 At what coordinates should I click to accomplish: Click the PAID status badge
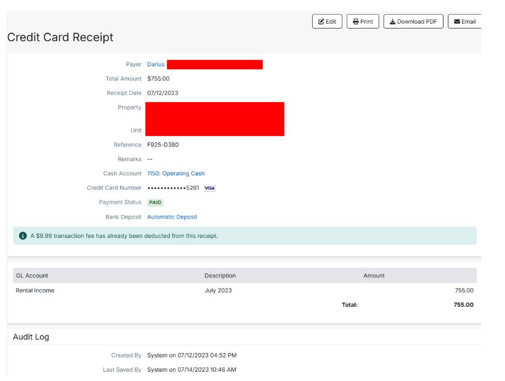[155, 202]
